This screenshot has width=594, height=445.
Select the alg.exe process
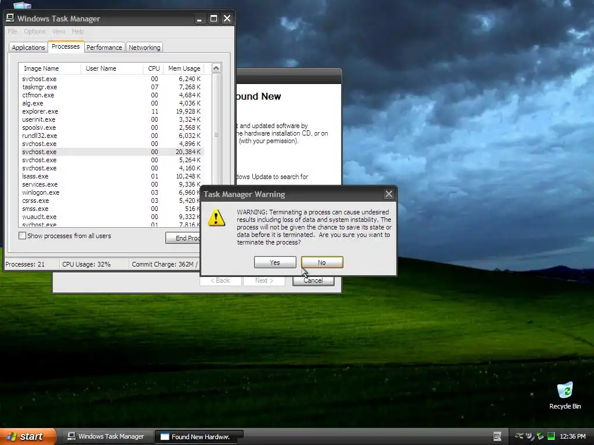(x=111, y=103)
